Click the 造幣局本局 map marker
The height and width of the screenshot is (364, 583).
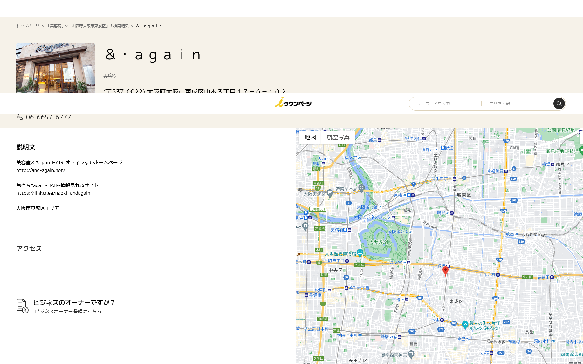(x=361, y=188)
